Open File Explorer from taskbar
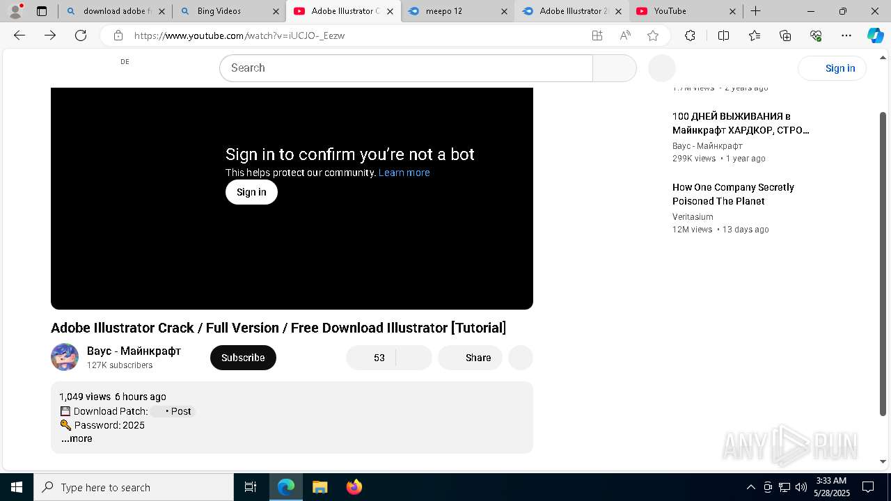The width and height of the screenshot is (891, 501). click(320, 487)
